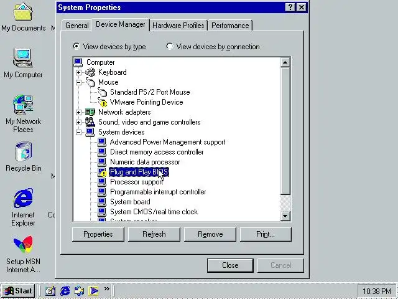Launch Internet Explorer from the quick launch bar

click(x=65, y=291)
